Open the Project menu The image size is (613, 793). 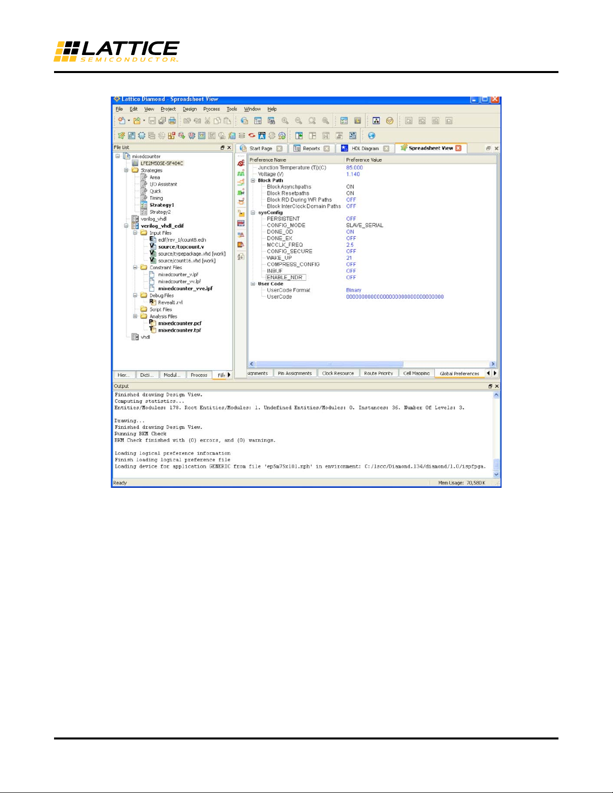168,109
